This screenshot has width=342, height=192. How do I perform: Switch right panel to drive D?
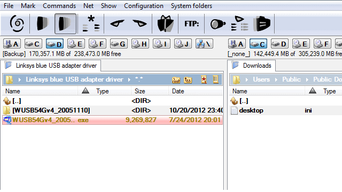pyautogui.click(x=279, y=44)
